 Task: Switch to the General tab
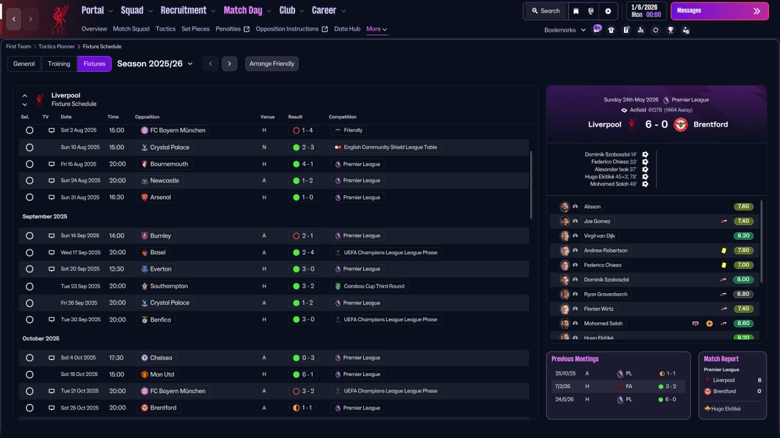click(24, 64)
